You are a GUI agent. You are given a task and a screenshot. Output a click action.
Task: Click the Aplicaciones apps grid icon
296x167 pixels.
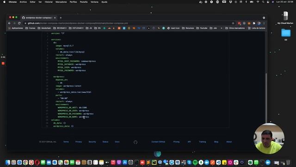[x=9, y=28]
